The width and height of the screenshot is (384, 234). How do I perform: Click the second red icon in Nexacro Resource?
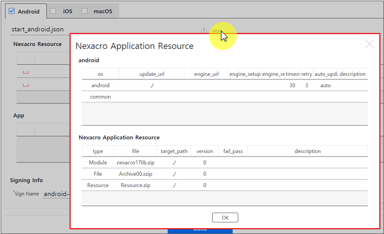[26, 85]
